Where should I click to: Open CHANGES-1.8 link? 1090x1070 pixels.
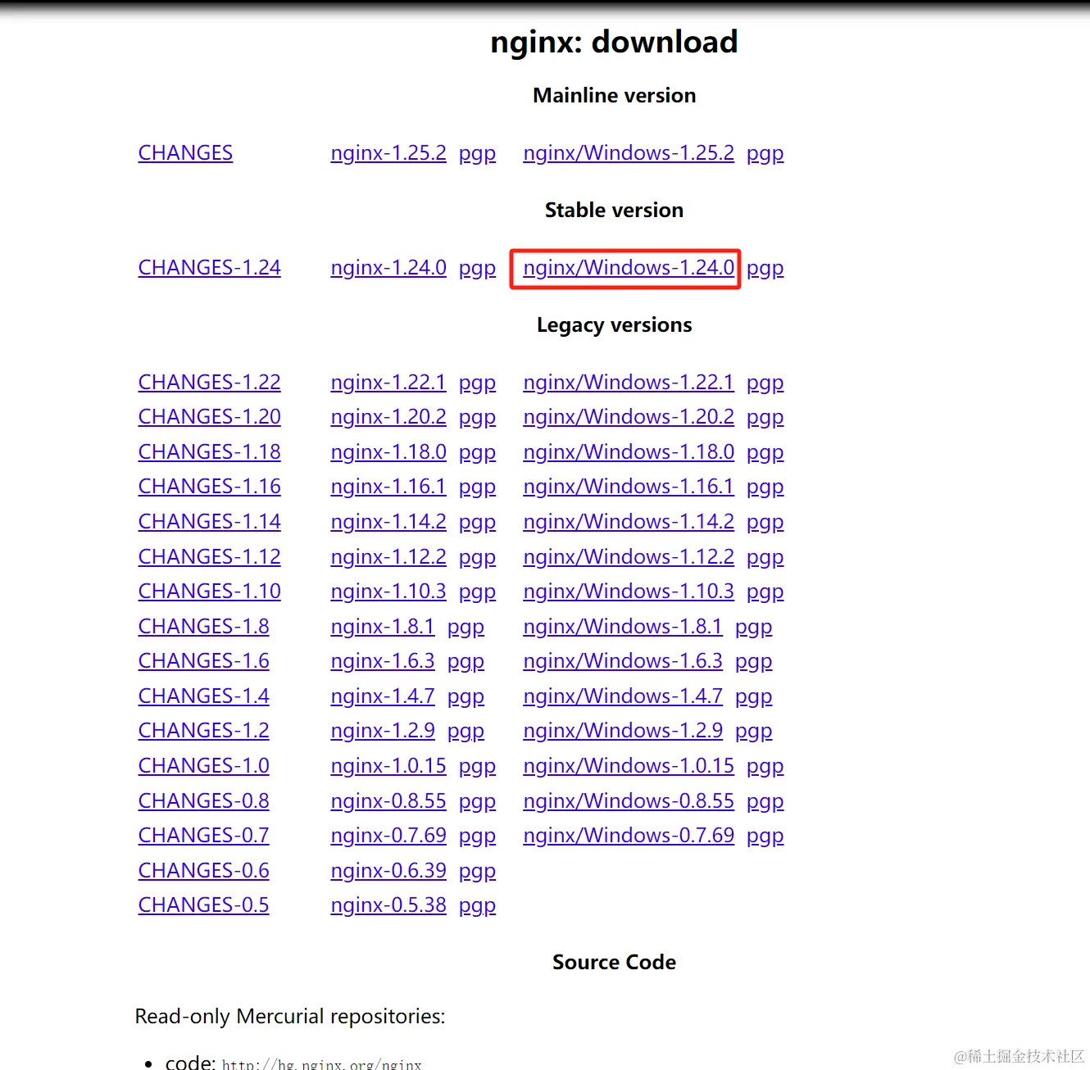tap(203, 627)
